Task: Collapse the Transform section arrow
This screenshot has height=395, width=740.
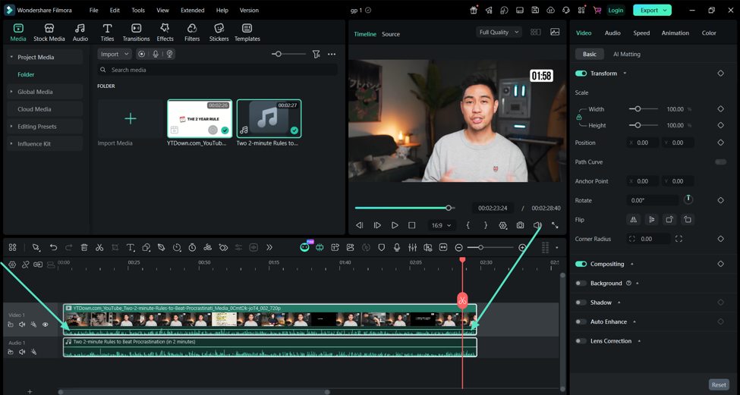Action: click(x=625, y=74)
